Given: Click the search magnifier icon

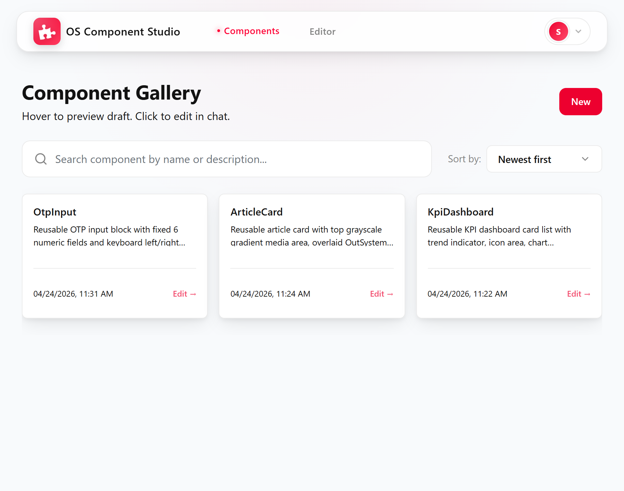Looking at the screenshot, I should click(x=41, y=159).
